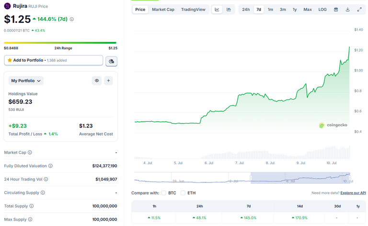The width and height of the screenshot is (368, 226).
Task: Open the 24 Hour Trading Vol info icon
Action: [x=46, y=179]
